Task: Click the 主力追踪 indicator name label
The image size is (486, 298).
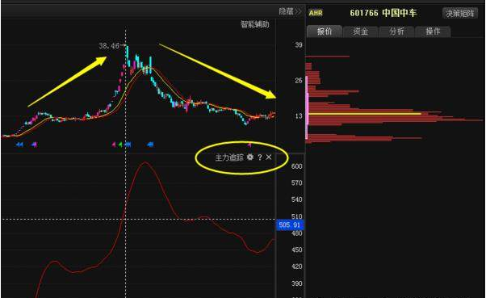Action: pos(229,157)
